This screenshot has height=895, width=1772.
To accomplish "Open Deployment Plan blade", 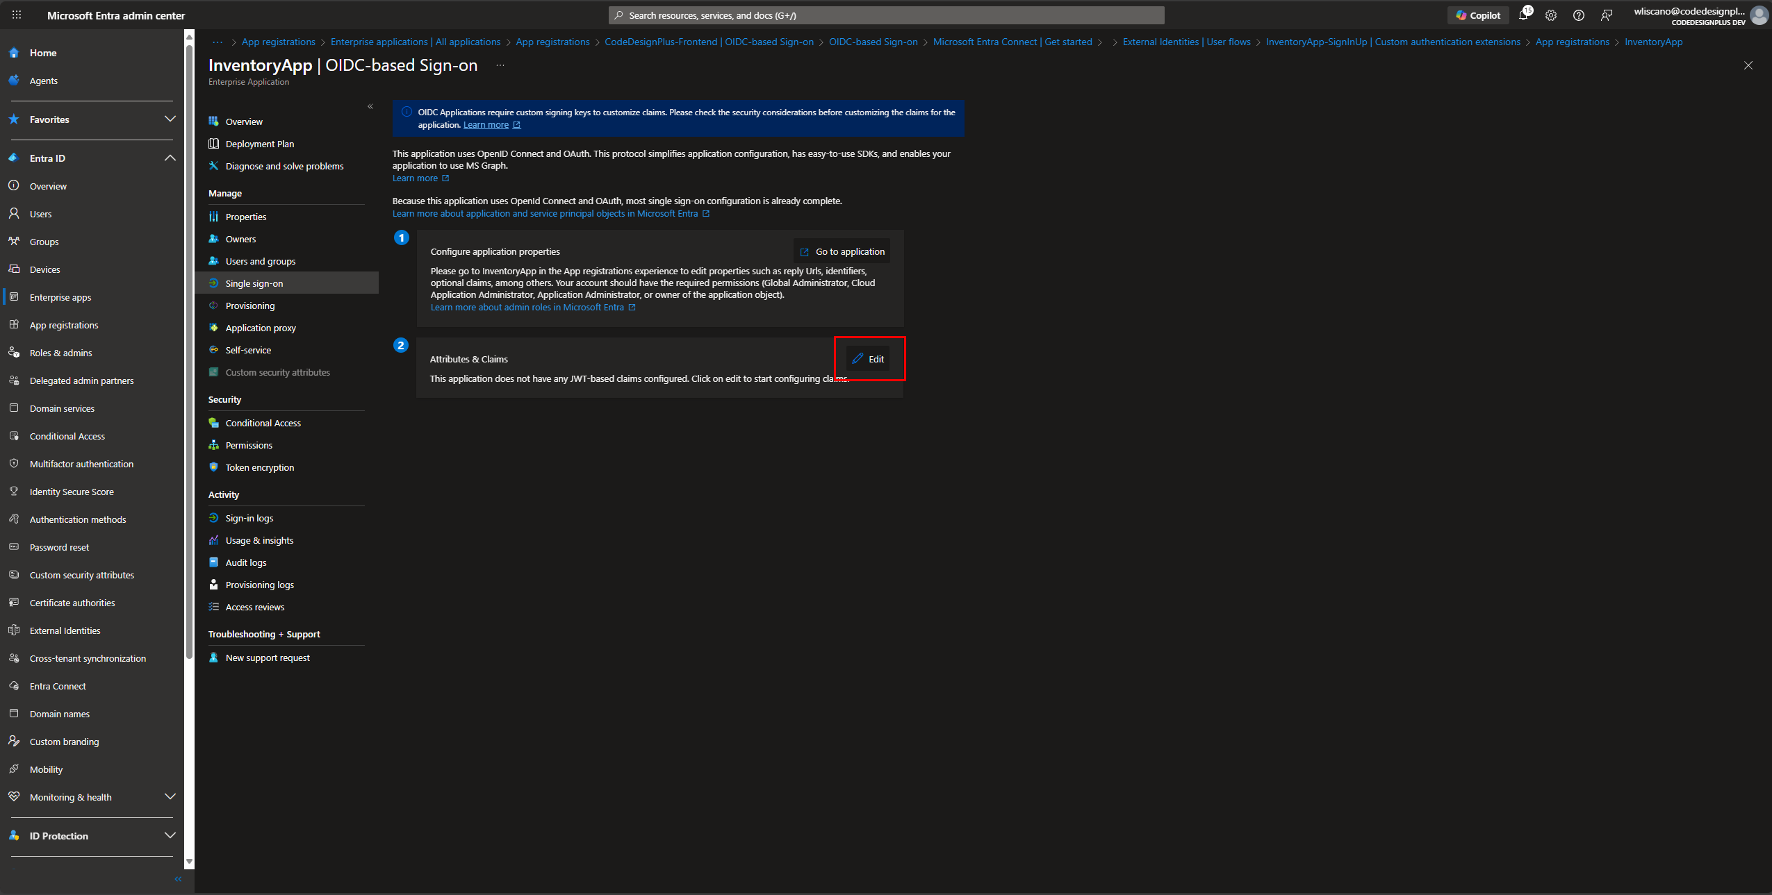I will [x=260, y=144].
